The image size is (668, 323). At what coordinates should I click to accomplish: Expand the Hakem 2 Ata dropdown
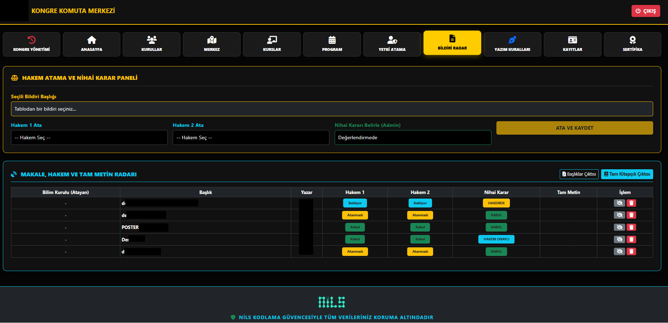pos(251,137)
